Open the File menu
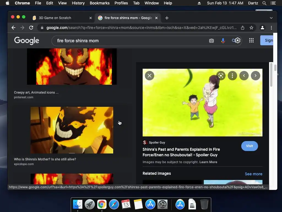This screenshot has height=212, width=282. 38,3
